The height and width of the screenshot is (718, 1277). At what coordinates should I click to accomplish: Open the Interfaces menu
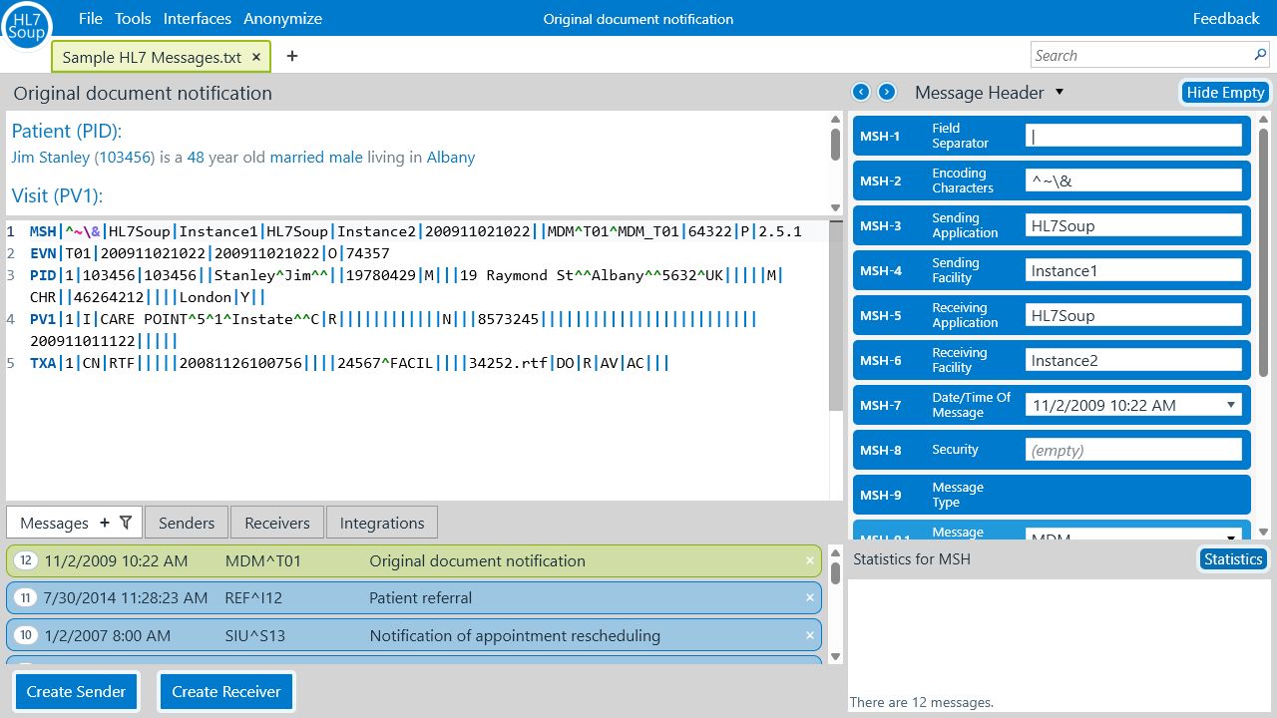click(198, 19)
